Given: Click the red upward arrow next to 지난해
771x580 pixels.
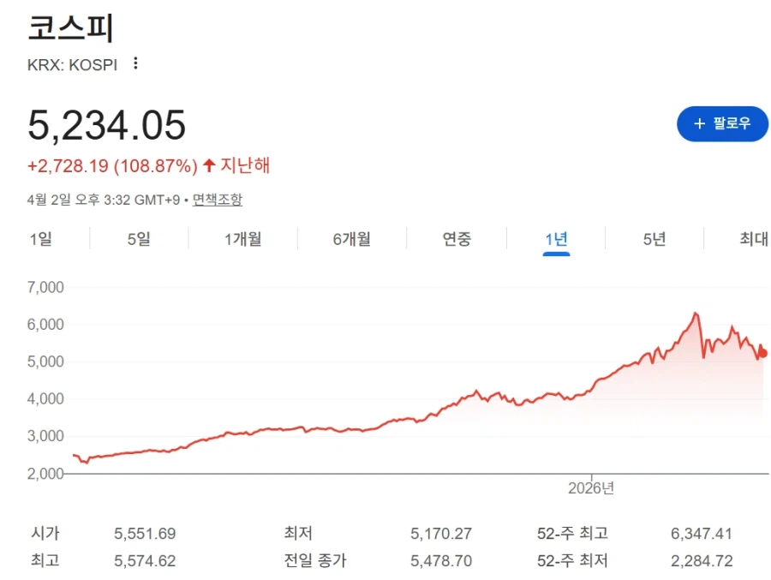Looking at the screenshot, I should pos(210,165).
